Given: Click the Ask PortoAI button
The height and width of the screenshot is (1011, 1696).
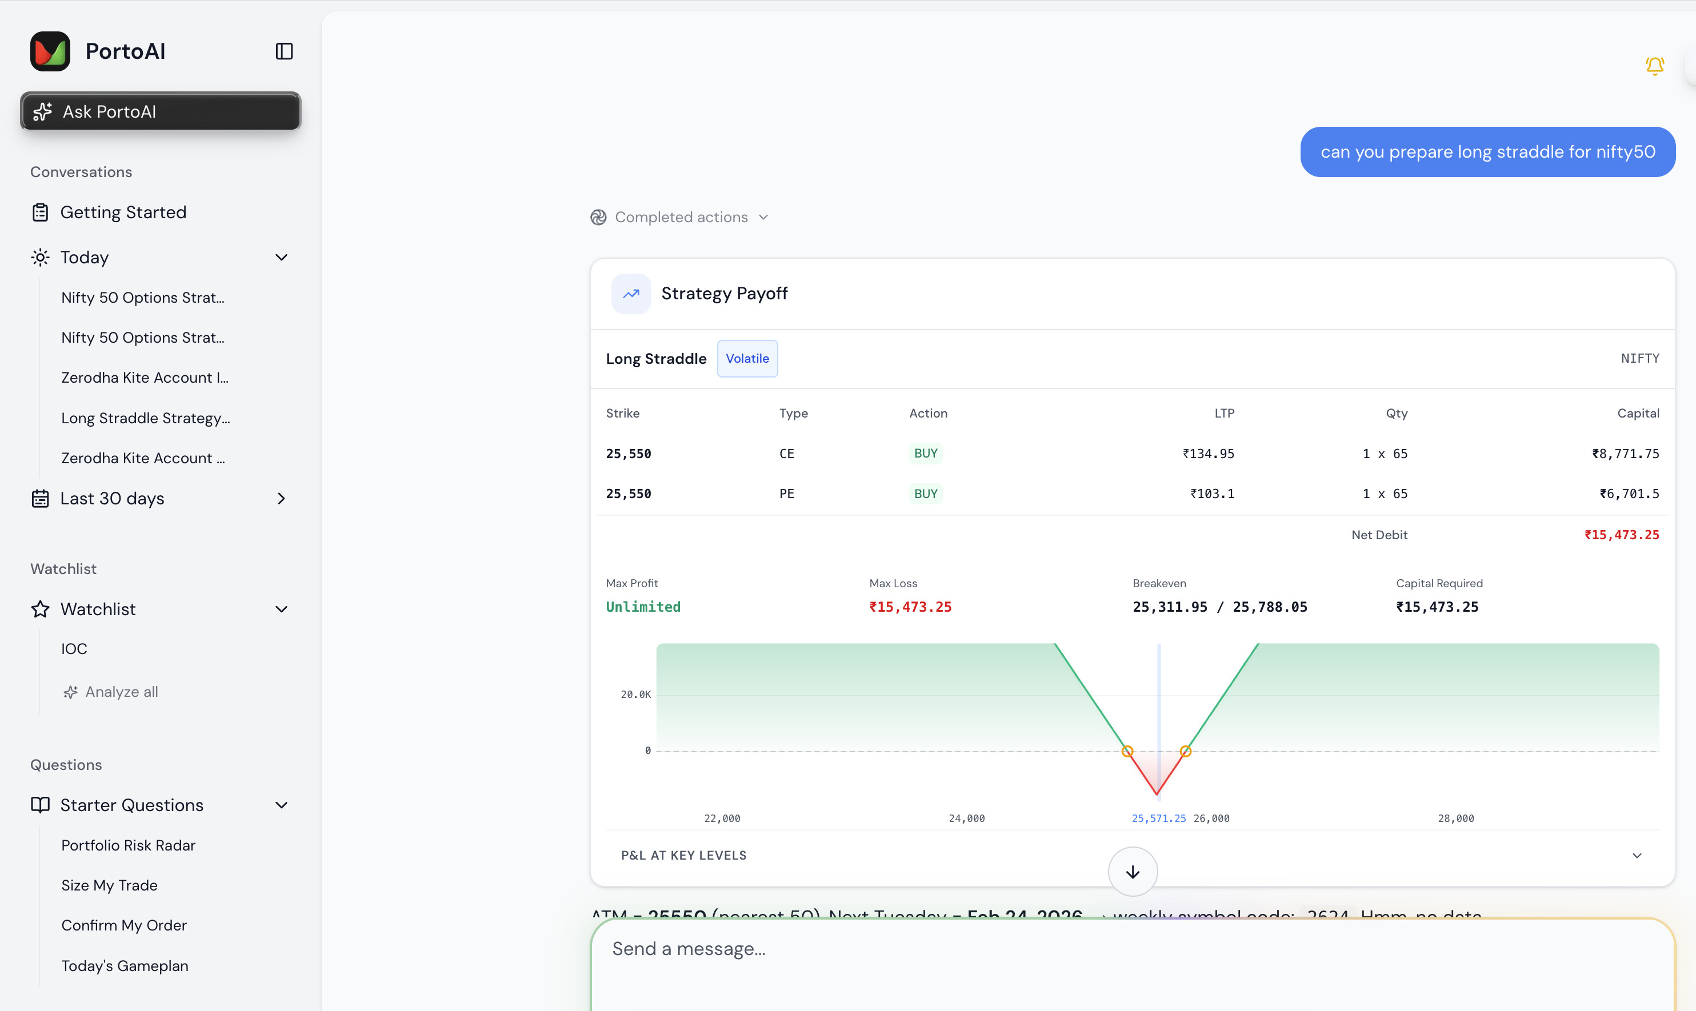Looking at the screenshot, I should (x=161, y=111).
